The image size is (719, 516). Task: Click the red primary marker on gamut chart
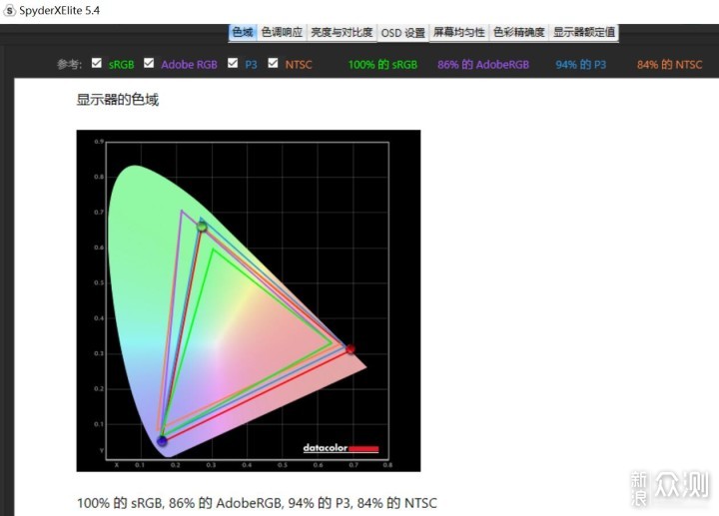click(351, 349)
